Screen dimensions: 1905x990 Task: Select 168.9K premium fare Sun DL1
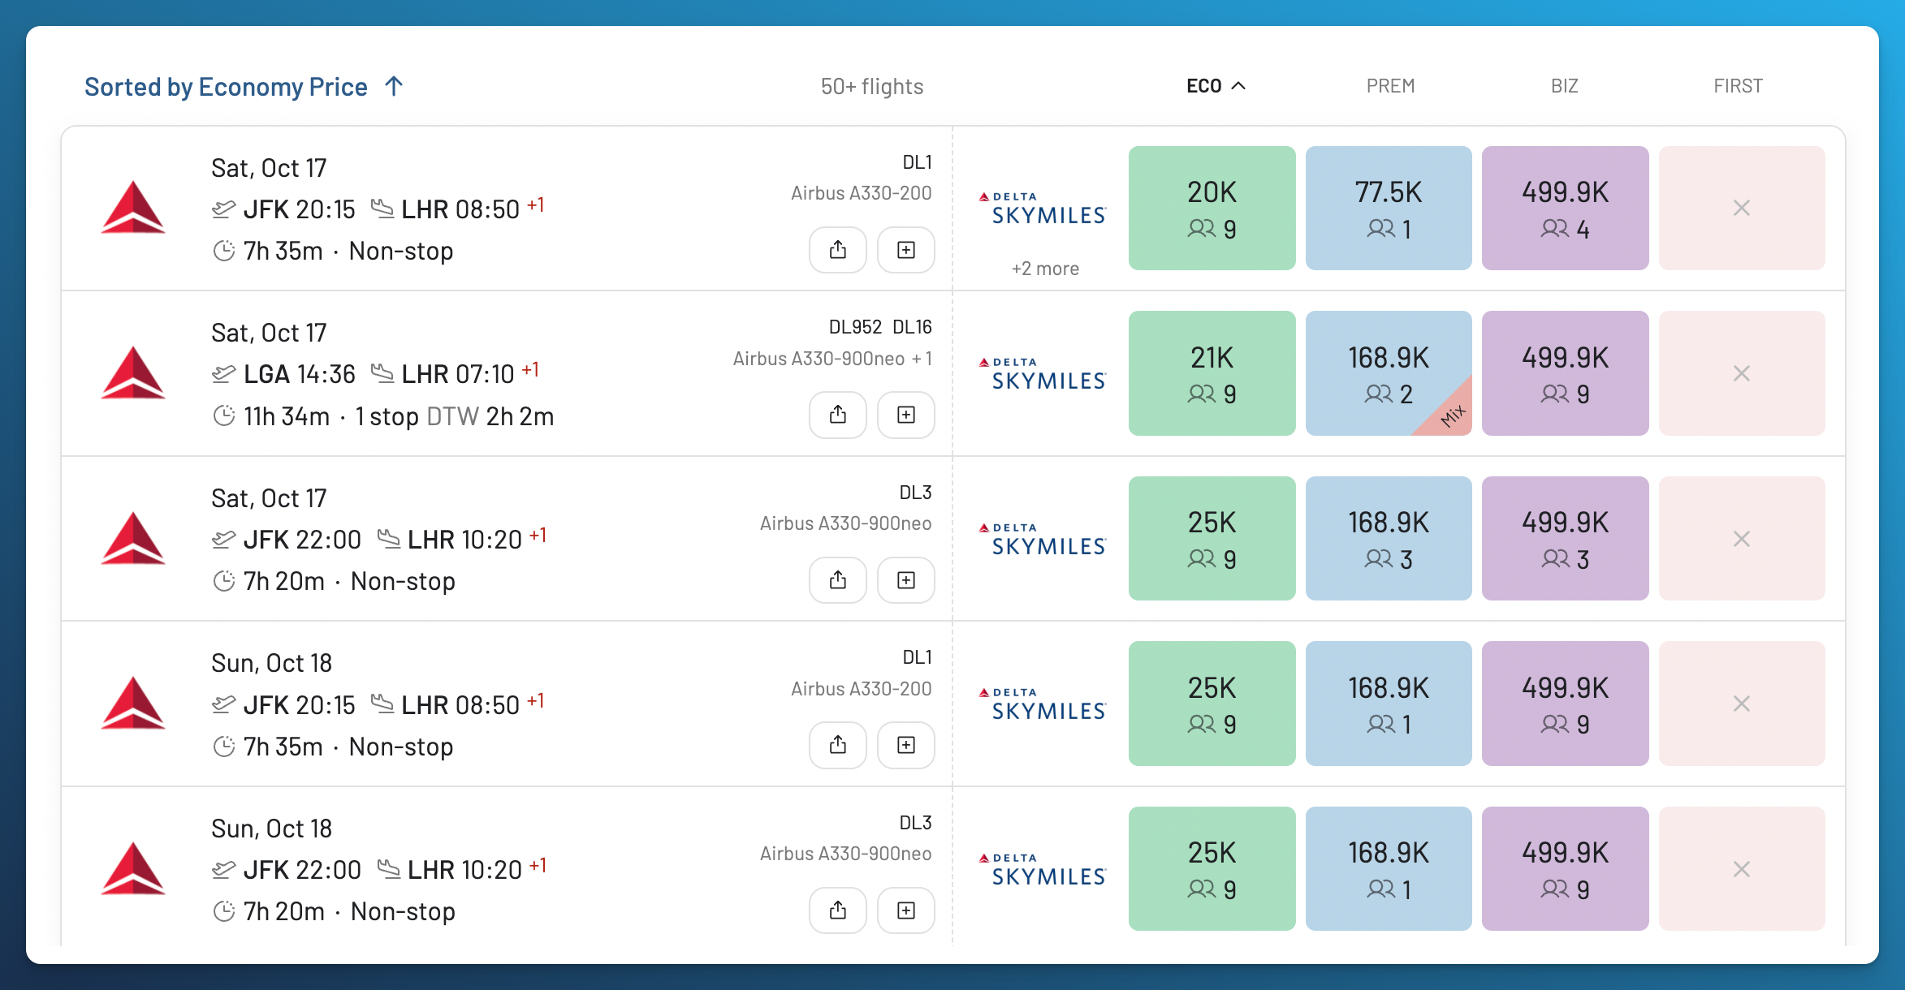click(1389, 704)
